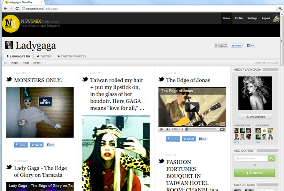Click the browser forward arrow

coord(11,8)
